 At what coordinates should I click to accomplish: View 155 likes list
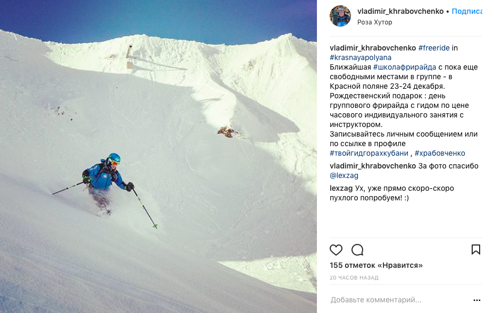coord(376,266)
